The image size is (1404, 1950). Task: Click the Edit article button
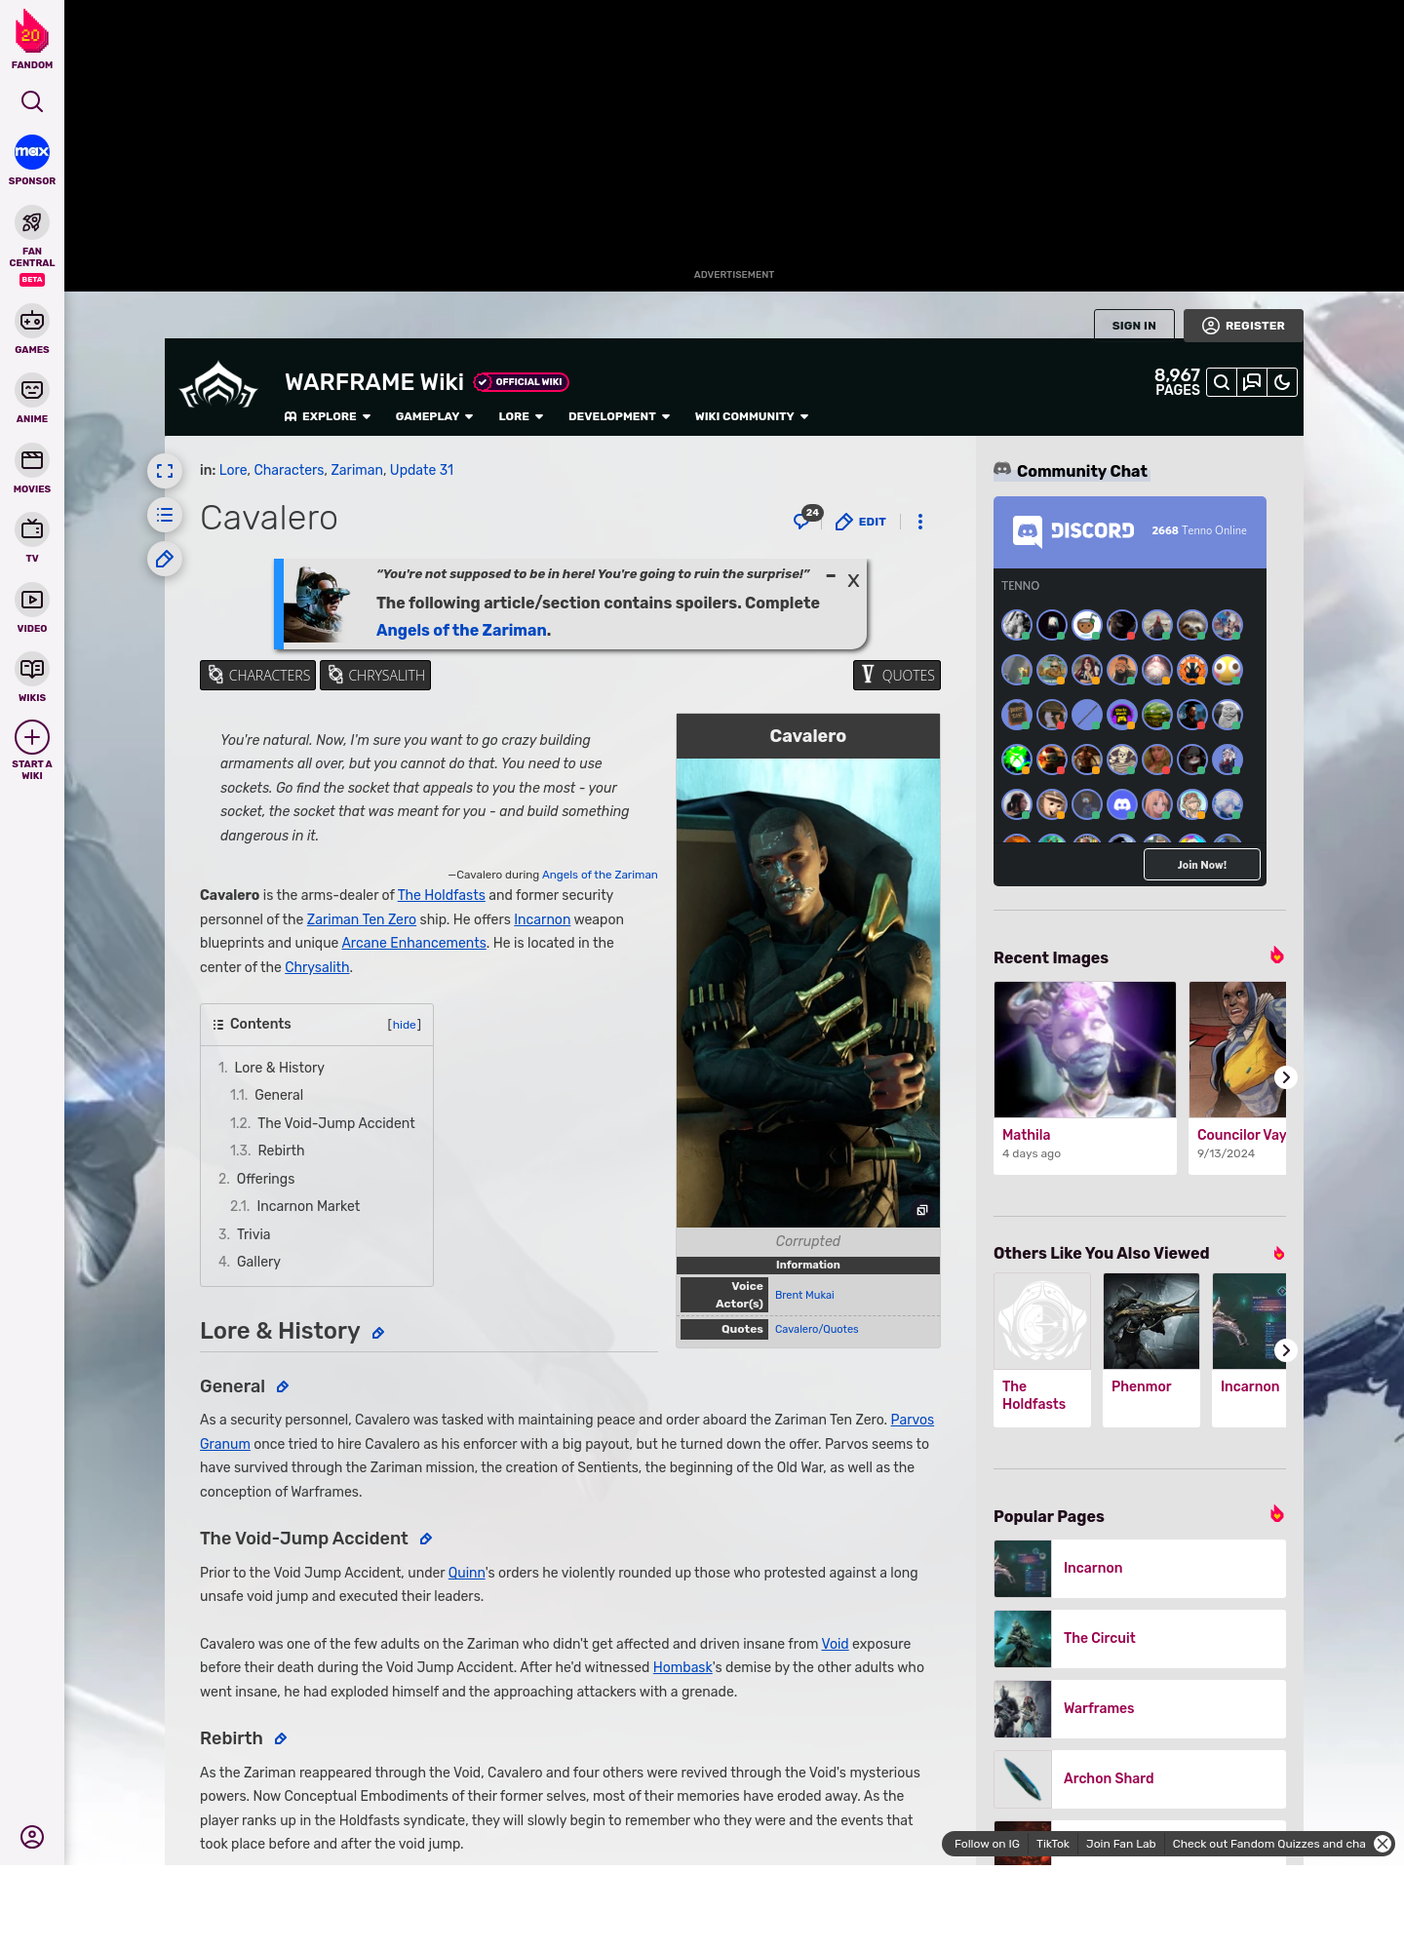point(861,522)
